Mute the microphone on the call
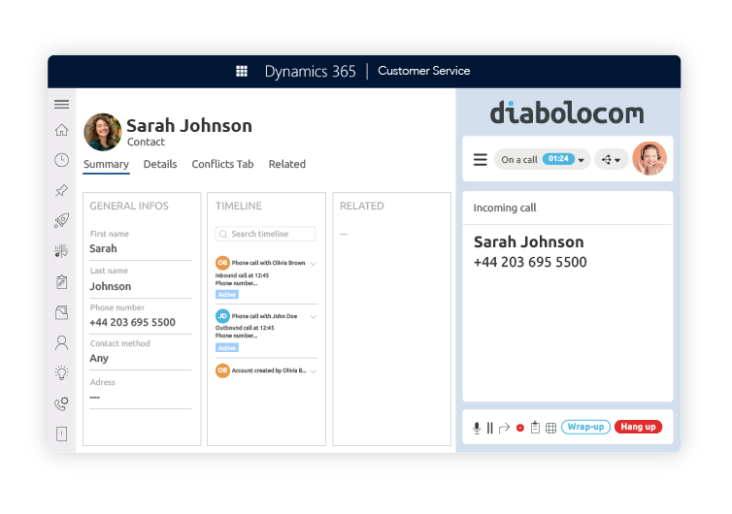732x514 pixels. (477, 428)
